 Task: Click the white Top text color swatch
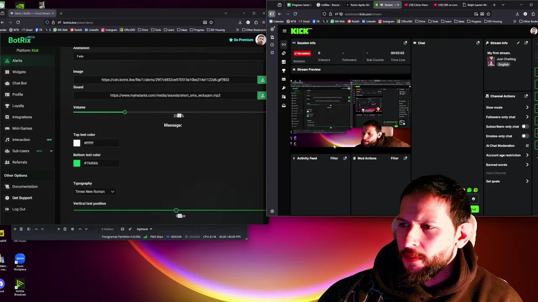click(x=77, y=143)
